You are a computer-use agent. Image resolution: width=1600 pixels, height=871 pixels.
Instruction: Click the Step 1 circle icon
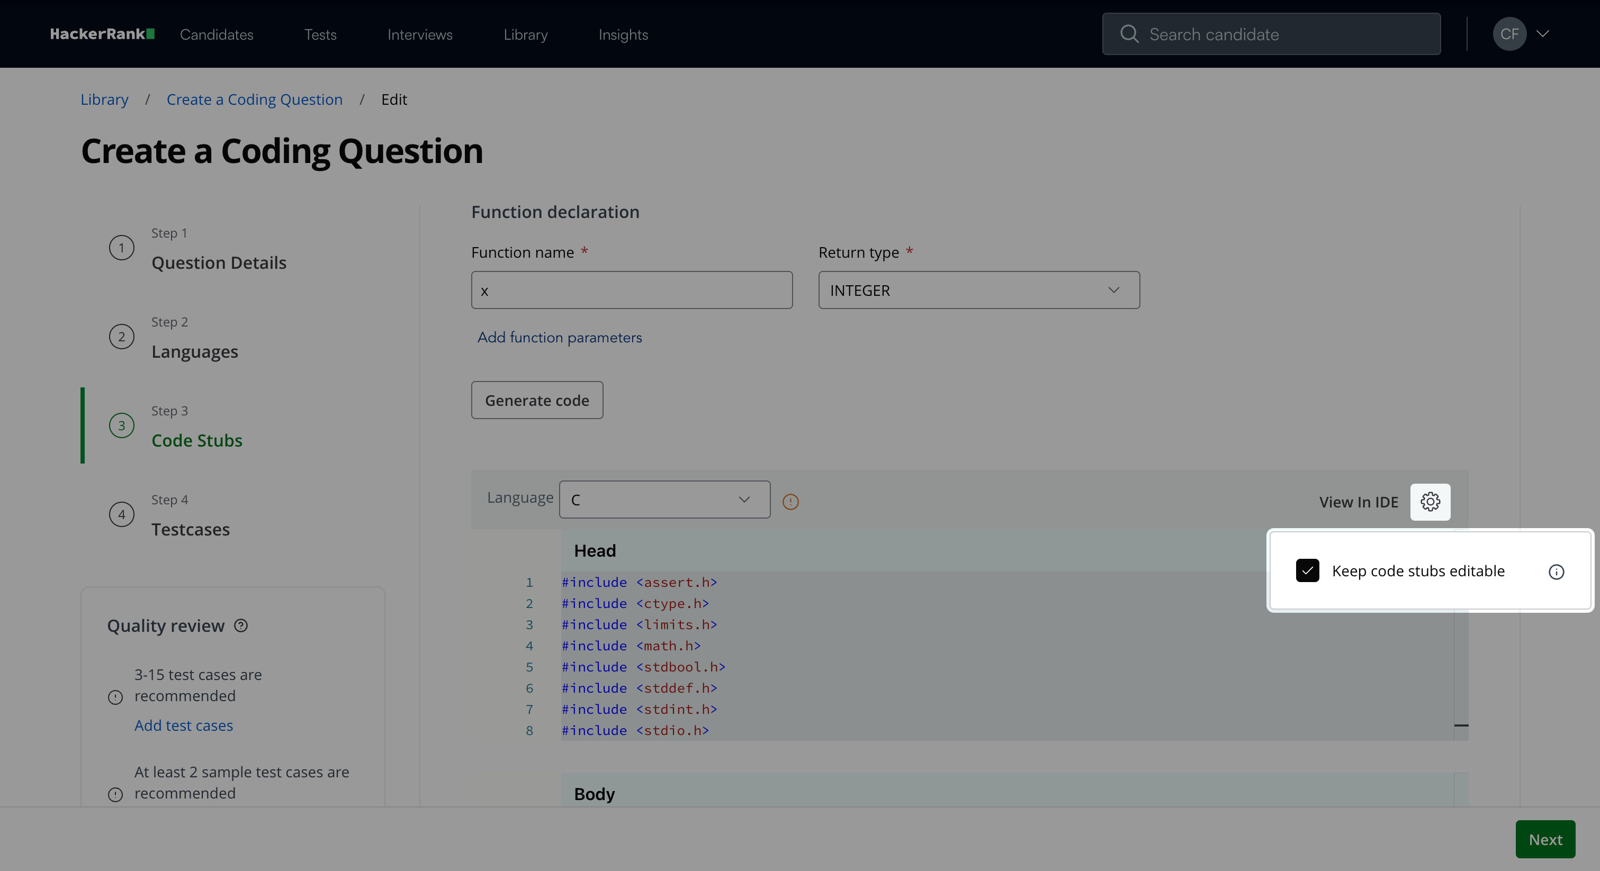tap(122, 248)
